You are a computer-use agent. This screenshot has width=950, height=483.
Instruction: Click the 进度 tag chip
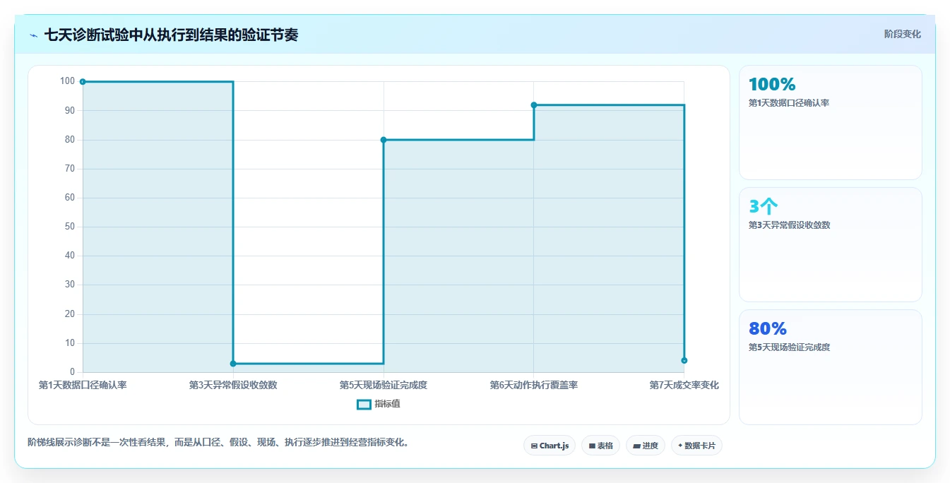tap(646, 446)
